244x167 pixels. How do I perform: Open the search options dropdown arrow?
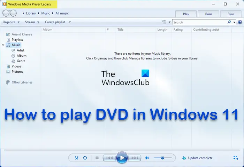point(234,22)
